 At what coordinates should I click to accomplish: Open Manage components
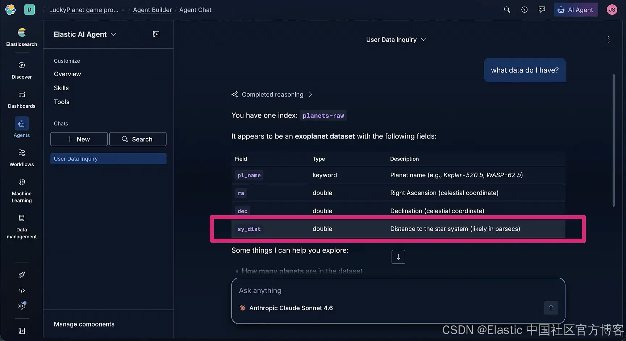[x=84, y=324]
